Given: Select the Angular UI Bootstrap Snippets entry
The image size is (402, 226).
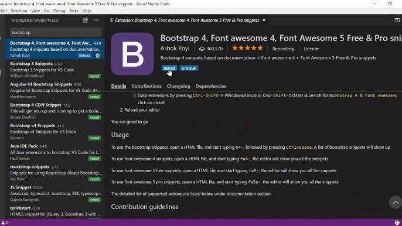Looking at the screenshot, I should (x=55, y=90).
